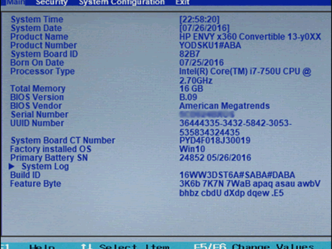Select the System Time value 22:58:20
Screen dimensions: 332x249
click(x=200, y=20)
